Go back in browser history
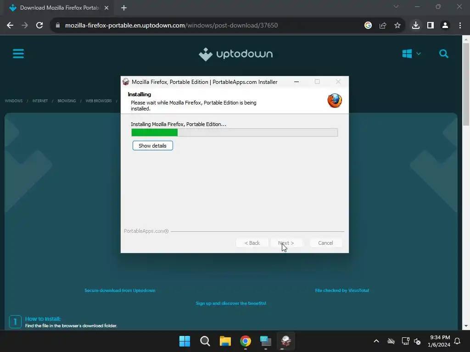Image resolution: width=470 pixels, height=352 pixels. 10,26
